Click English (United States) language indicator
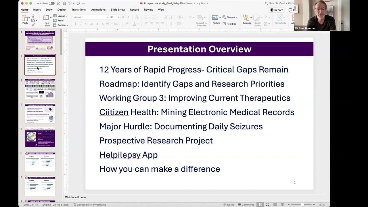This screenshot has width=368, height=207. pyautogui.click(x=56, y=205)
